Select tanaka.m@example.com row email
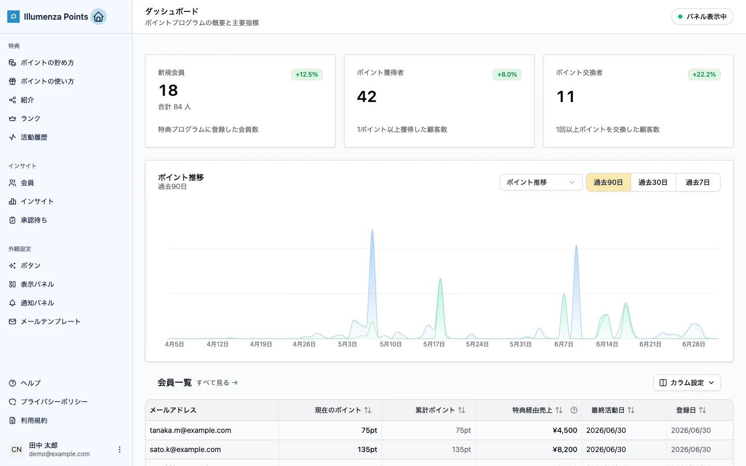 click(191, 430)
